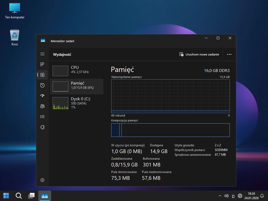This screenshot has height=201, width=268.
Task: Open the Processes page from the sidebar
Action: click(x=42, y=64)
